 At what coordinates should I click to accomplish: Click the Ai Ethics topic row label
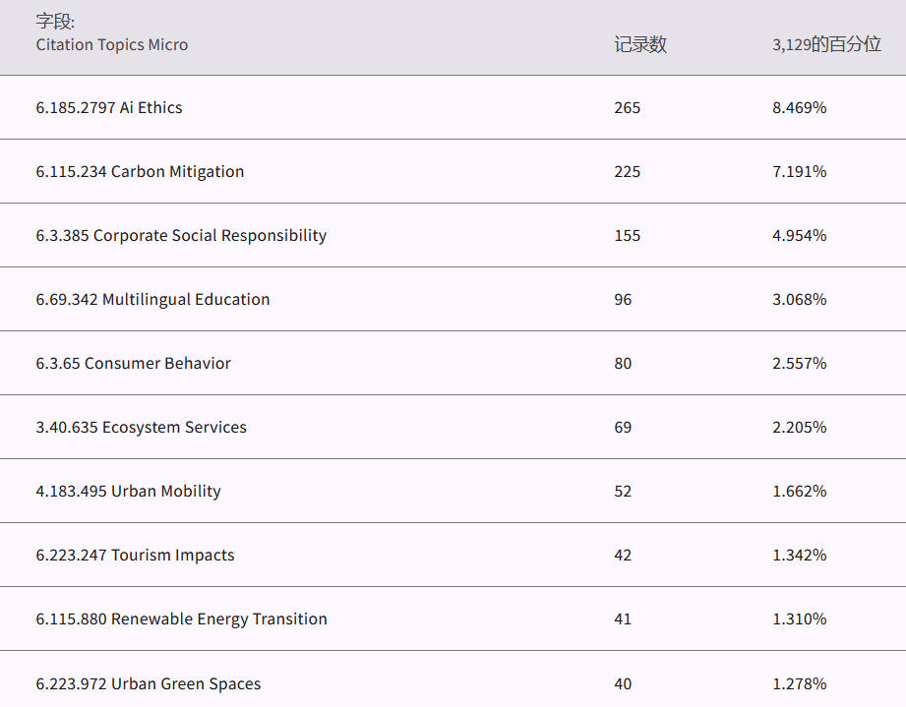point(109,108)
